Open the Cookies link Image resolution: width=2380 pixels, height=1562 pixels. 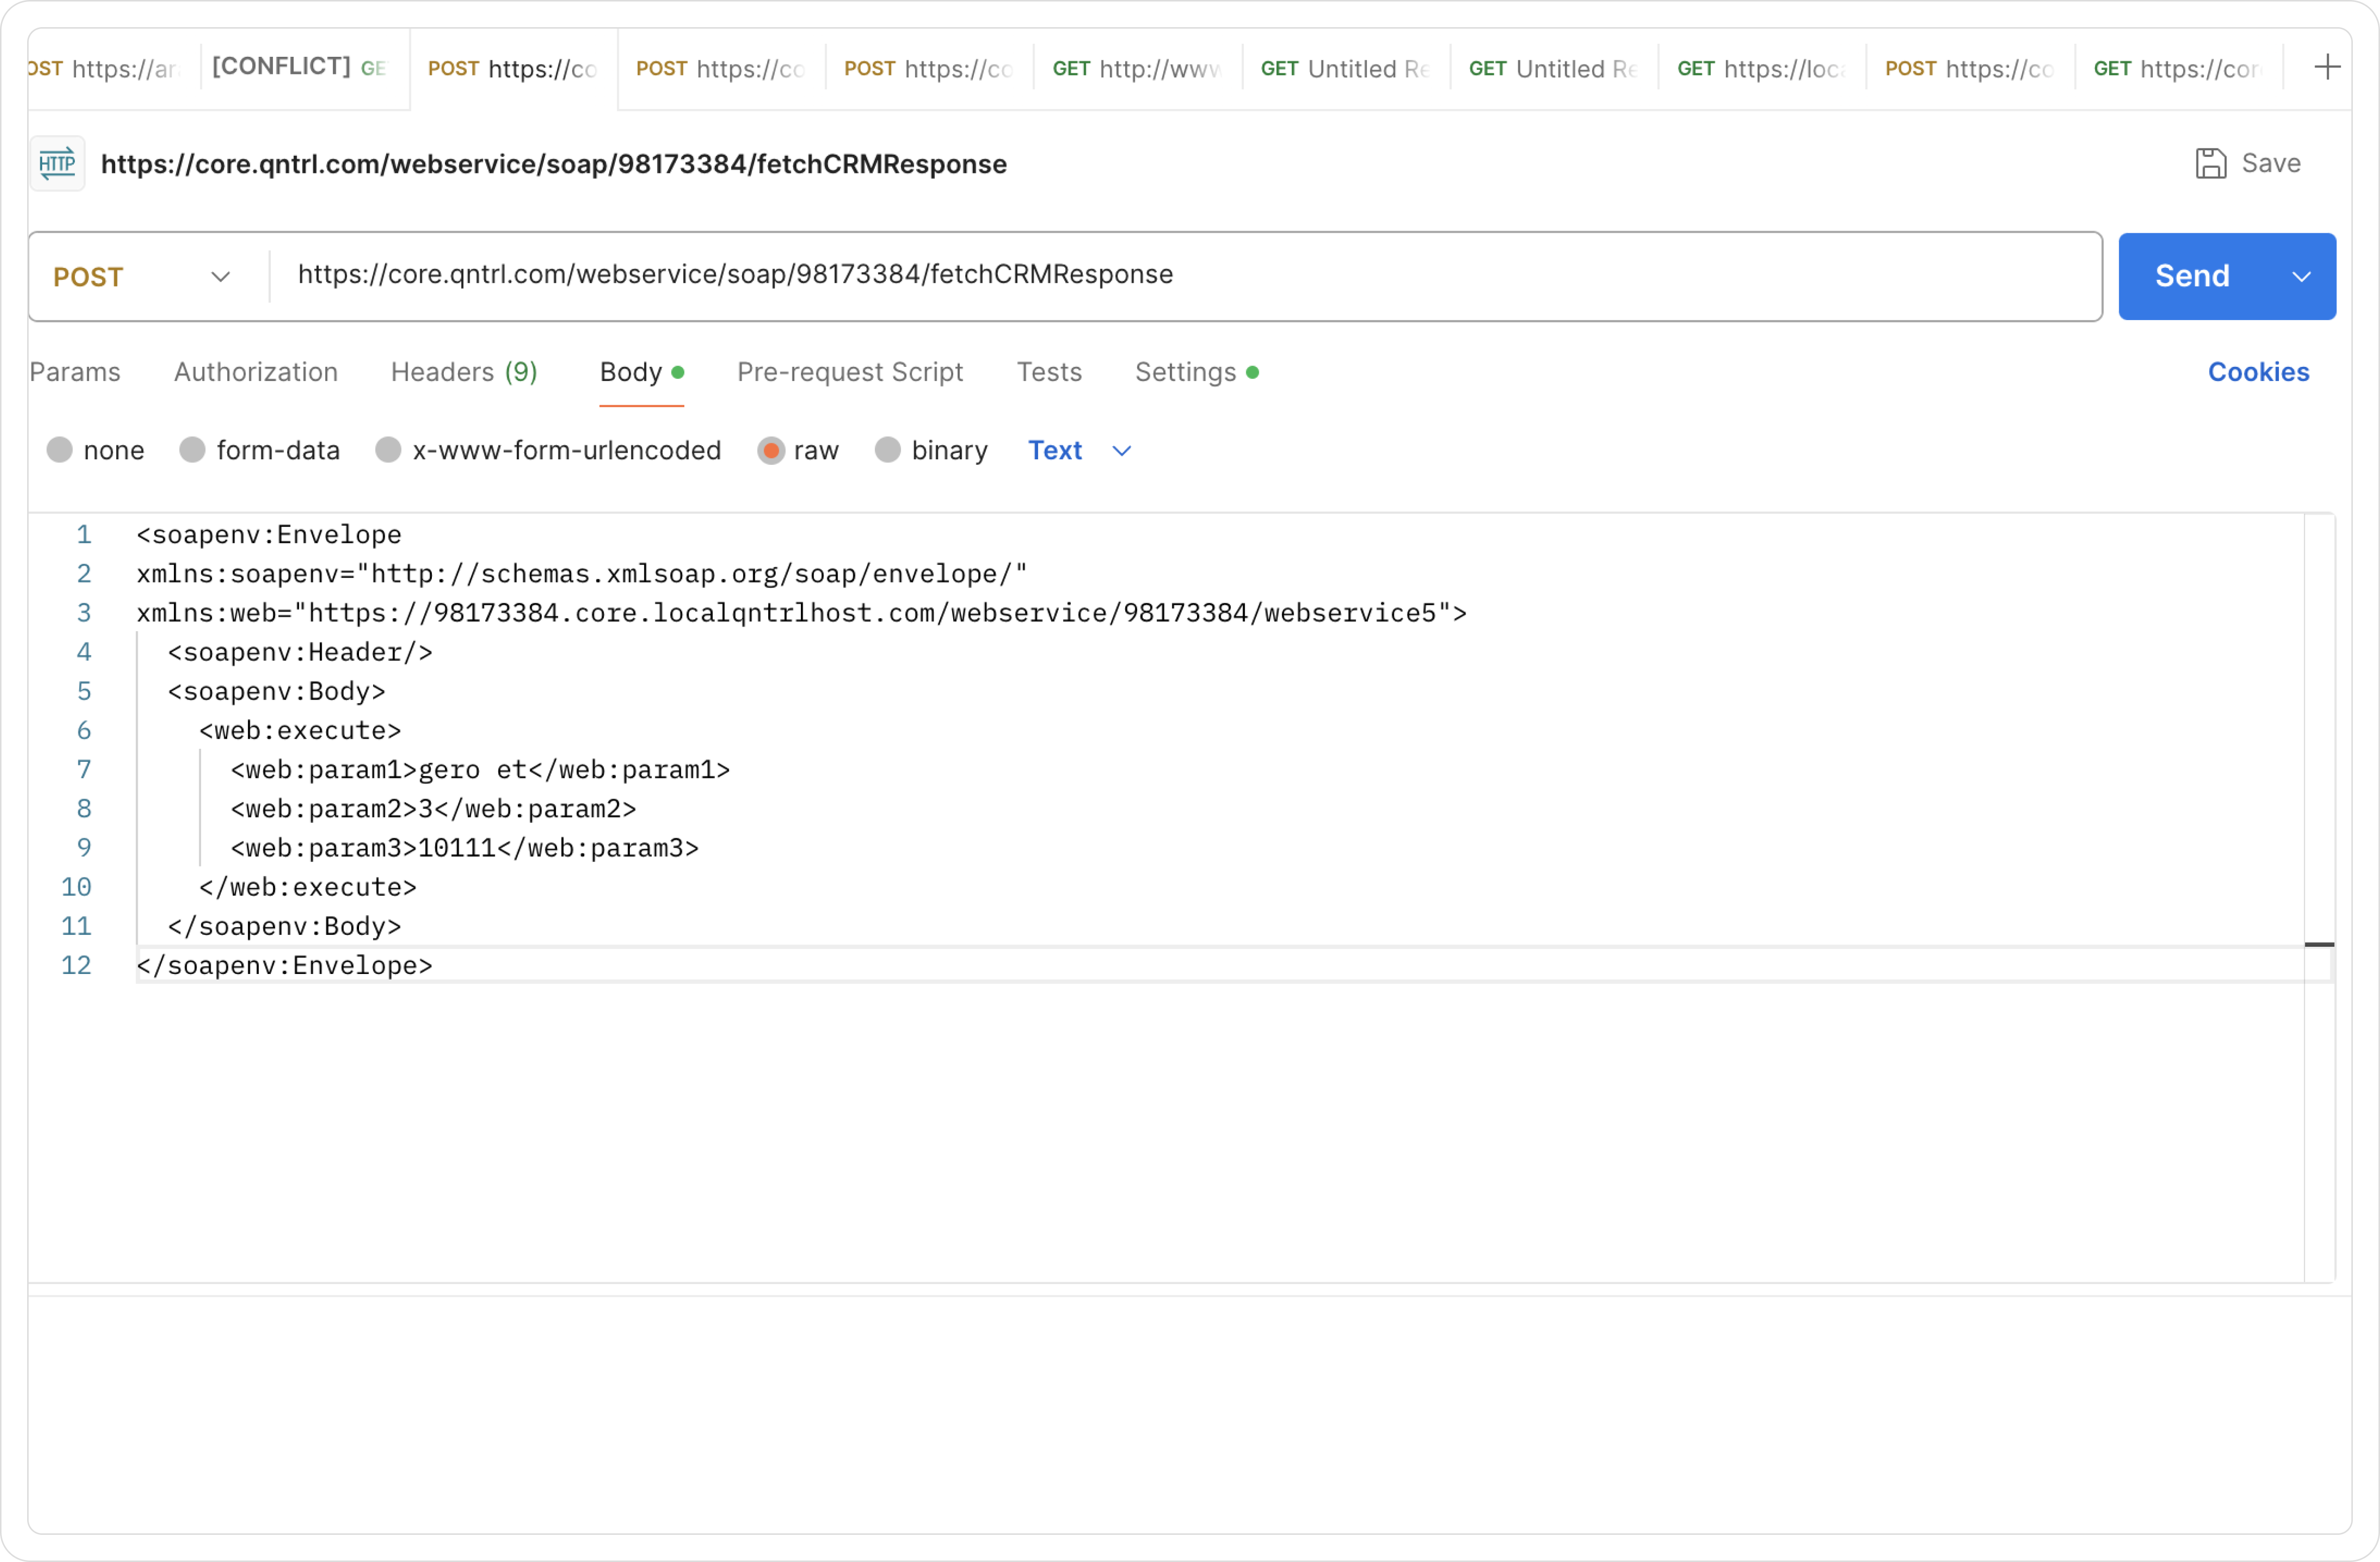(2257, 372)
